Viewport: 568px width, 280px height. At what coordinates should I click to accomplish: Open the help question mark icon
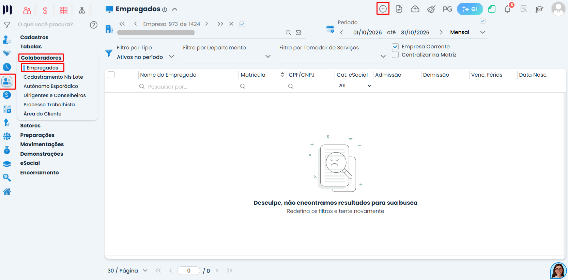[x=94, y=25]
